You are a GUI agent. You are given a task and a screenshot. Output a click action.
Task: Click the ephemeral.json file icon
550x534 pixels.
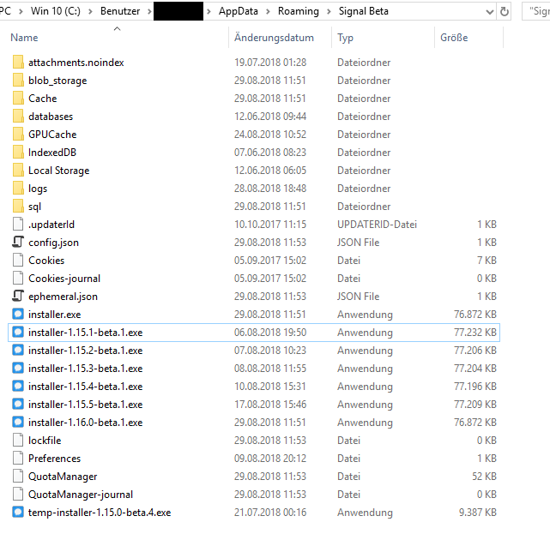click(18, 296)
